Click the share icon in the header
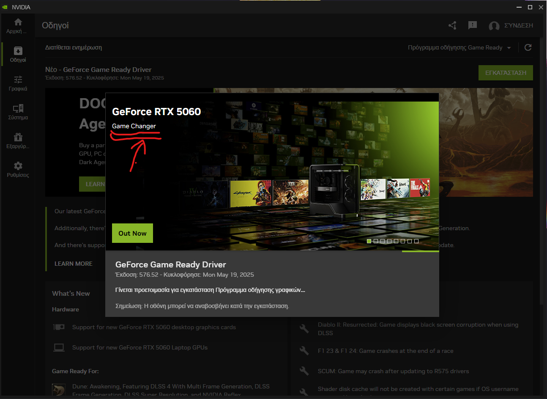The height and width of the screenshot is (399, 547). (x=452, y=25)
